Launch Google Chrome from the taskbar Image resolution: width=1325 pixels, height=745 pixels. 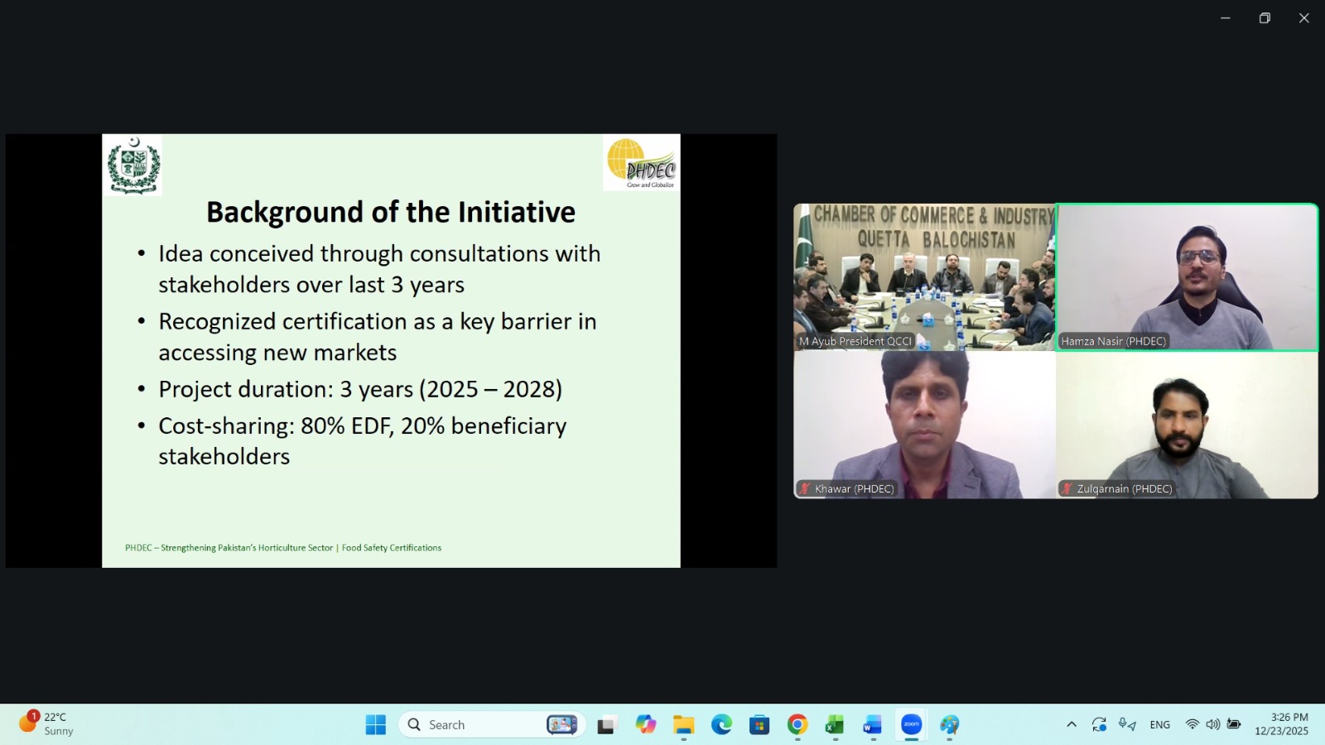point(797,725)
